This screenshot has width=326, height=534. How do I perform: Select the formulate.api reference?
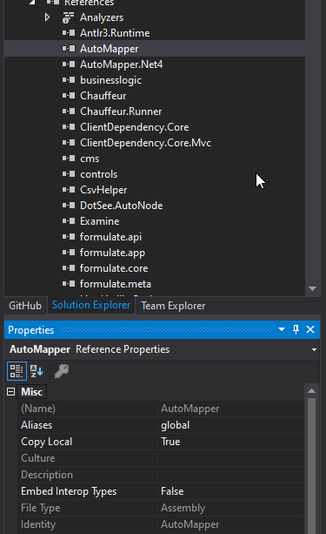pos(110,237)
